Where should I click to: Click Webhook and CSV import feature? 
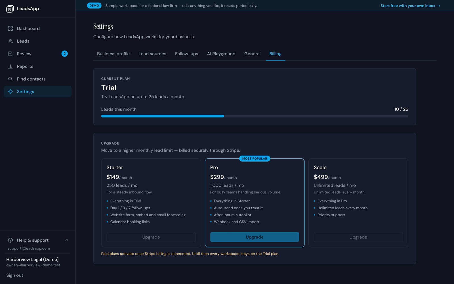[x=237, y=222]
